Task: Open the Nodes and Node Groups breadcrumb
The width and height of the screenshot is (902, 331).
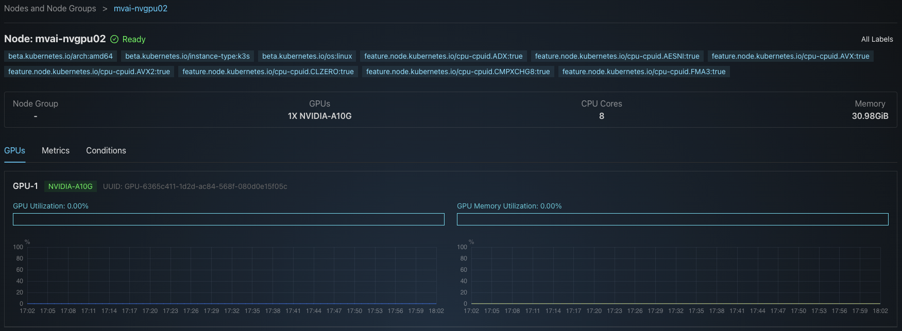Action: 50,8
